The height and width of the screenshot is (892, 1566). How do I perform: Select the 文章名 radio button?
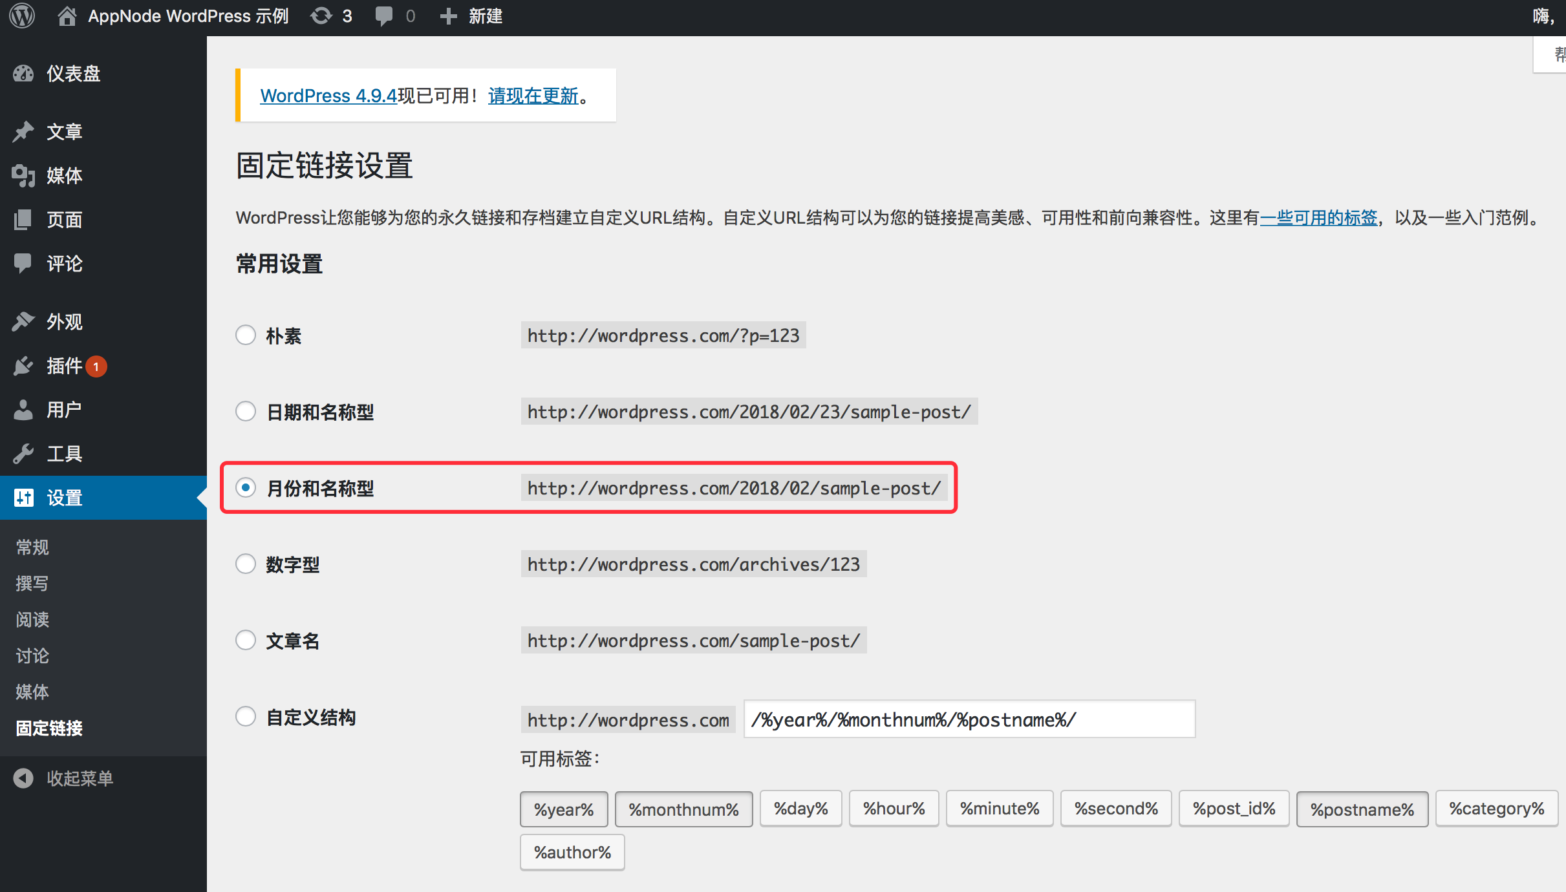246,640
